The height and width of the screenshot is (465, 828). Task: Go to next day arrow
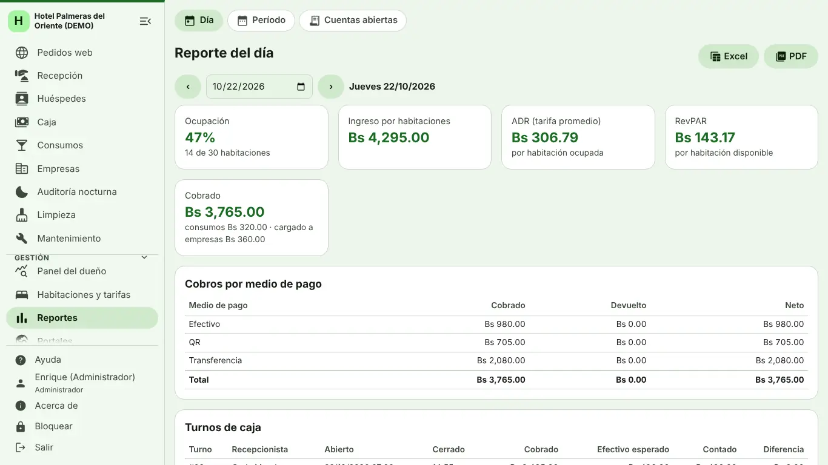click(331, 87)
